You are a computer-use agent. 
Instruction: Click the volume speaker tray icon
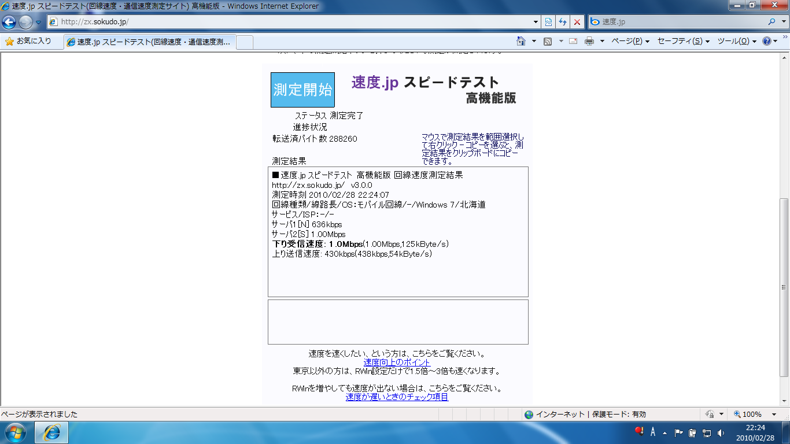pos(721,432)
